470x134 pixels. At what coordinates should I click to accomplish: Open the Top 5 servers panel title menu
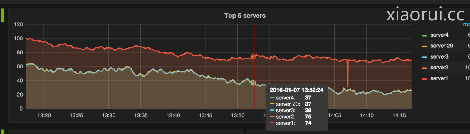coord(245,16)
